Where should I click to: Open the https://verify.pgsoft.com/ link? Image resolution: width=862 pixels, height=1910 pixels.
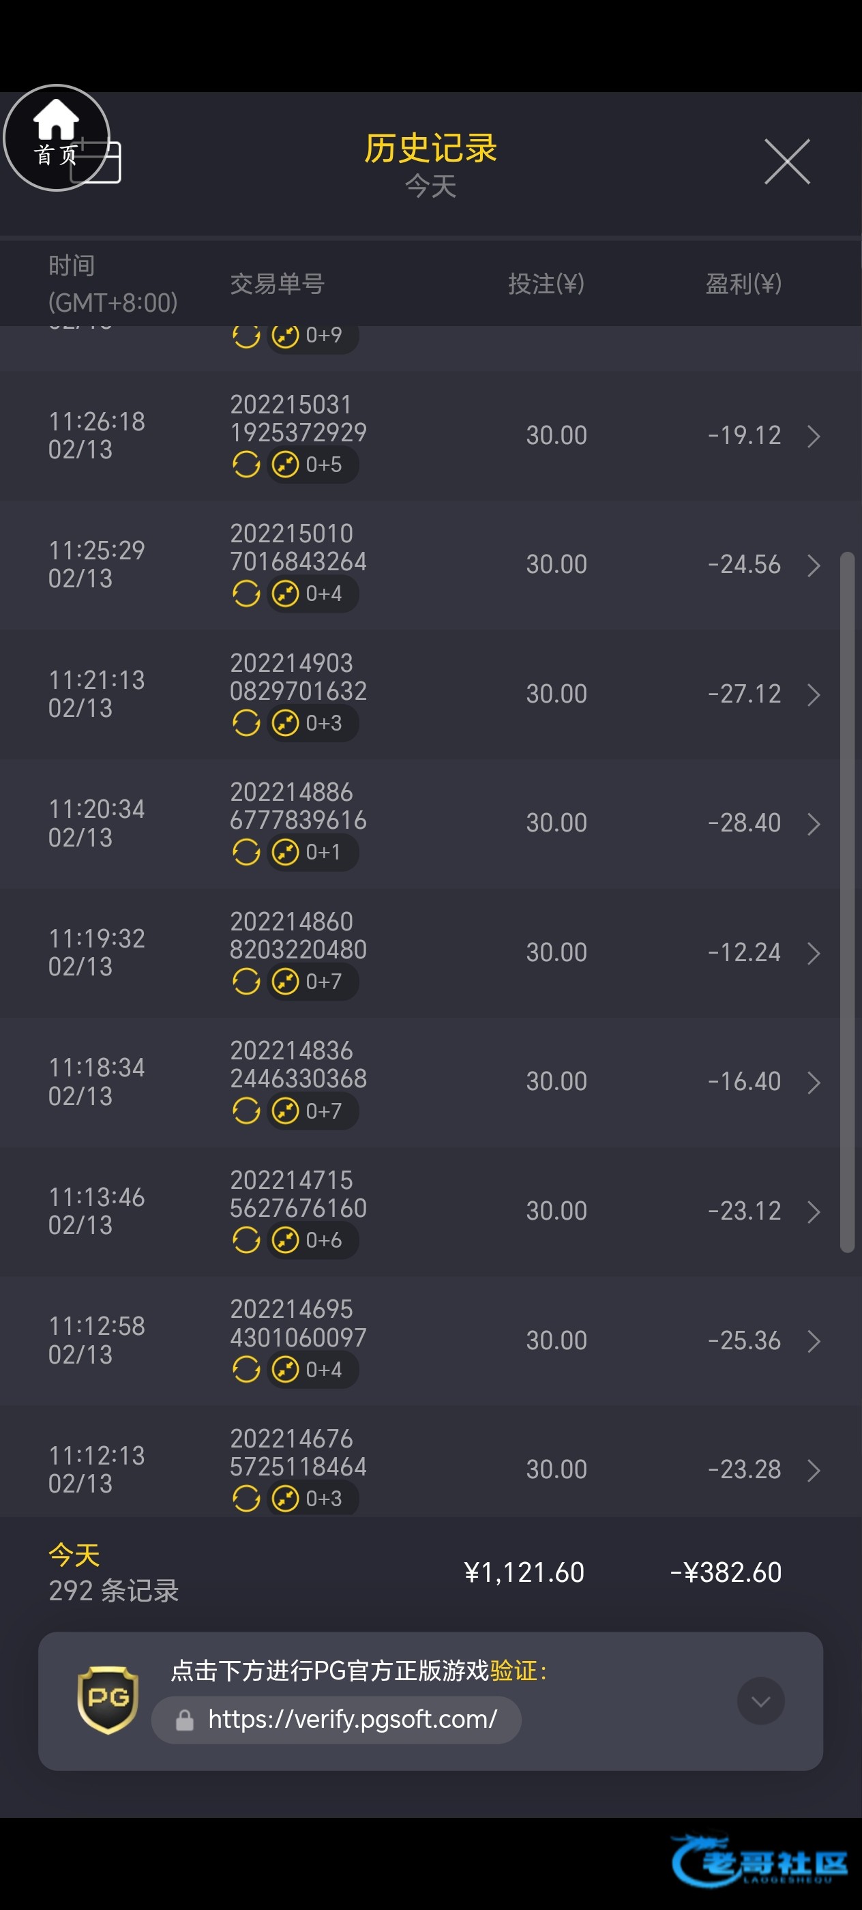[x=352, y=1720]
